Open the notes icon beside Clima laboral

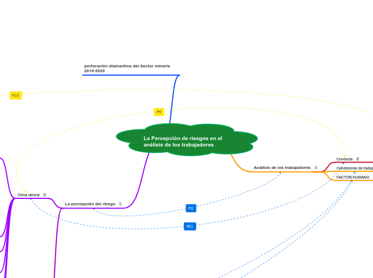pos(44,195)
